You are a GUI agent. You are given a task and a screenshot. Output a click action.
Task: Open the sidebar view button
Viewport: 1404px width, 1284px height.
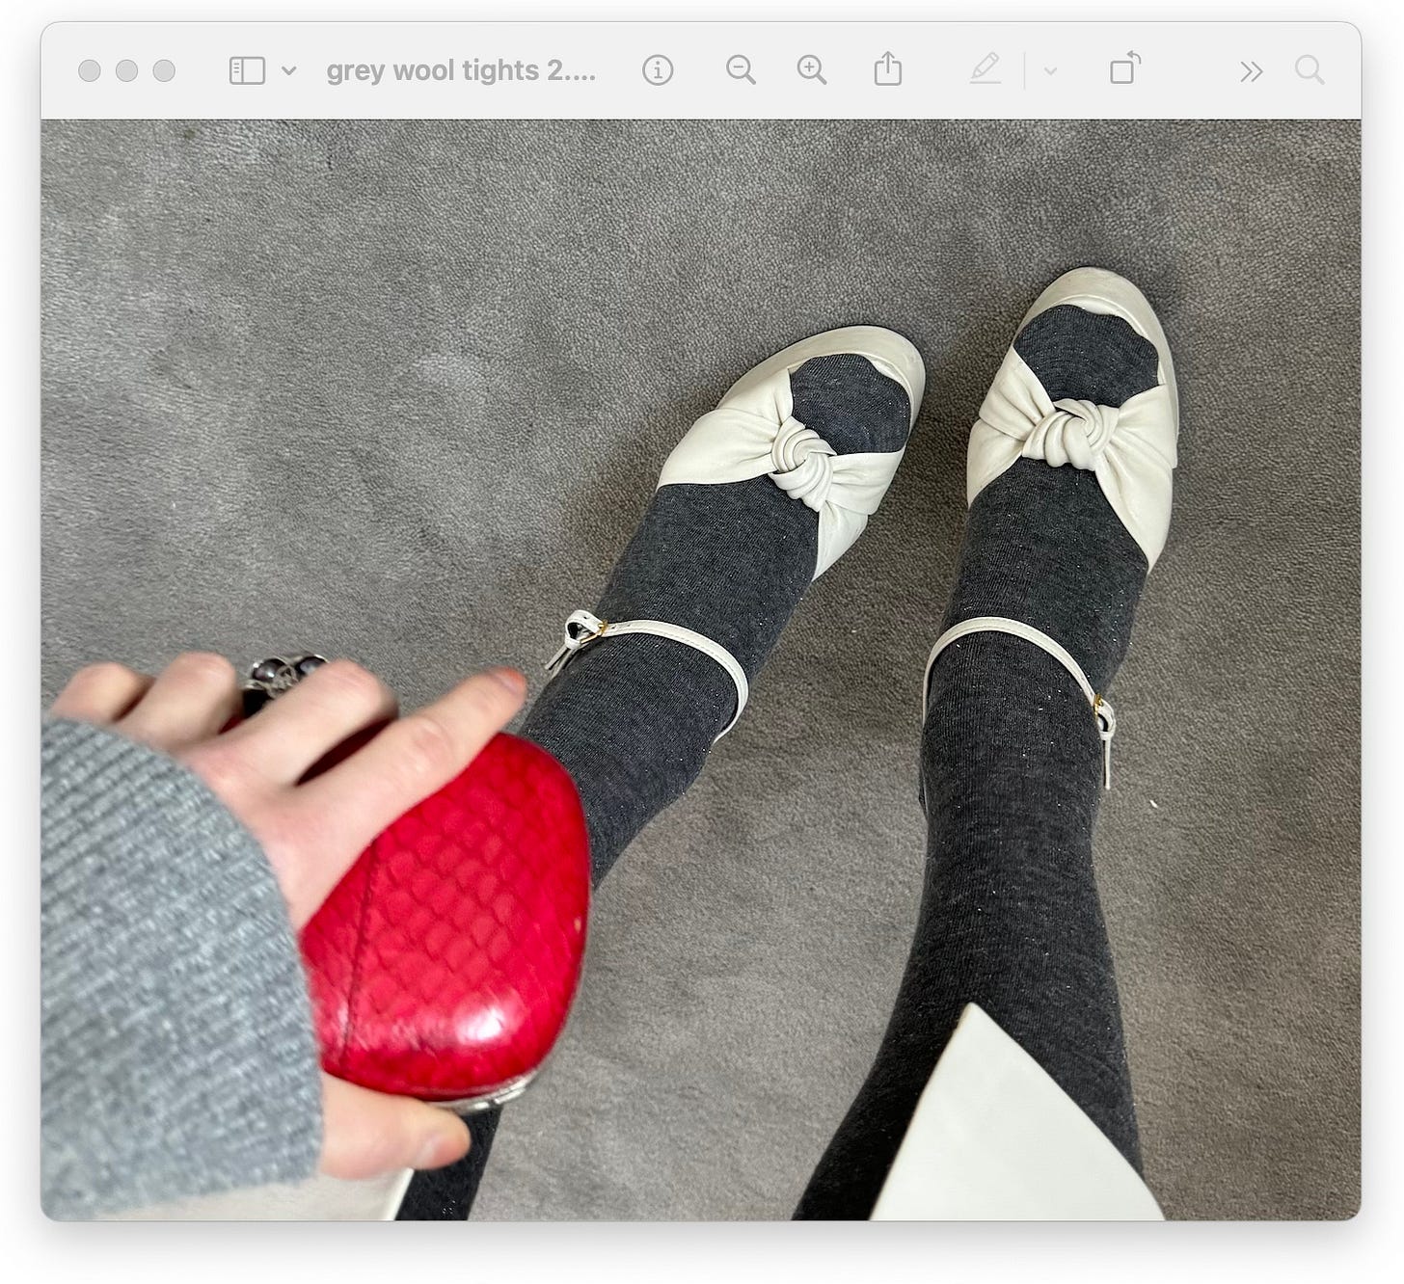(247, 70)
